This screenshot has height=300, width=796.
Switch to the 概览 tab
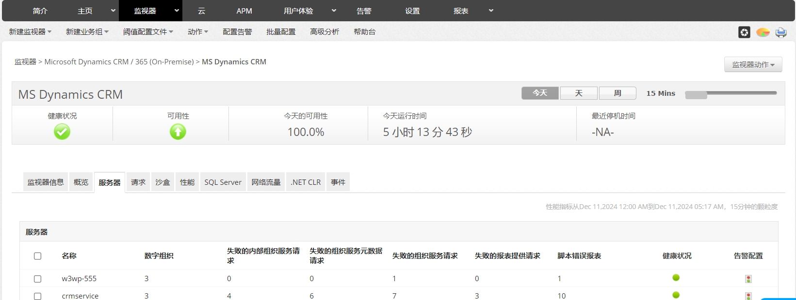coord(81,182)
